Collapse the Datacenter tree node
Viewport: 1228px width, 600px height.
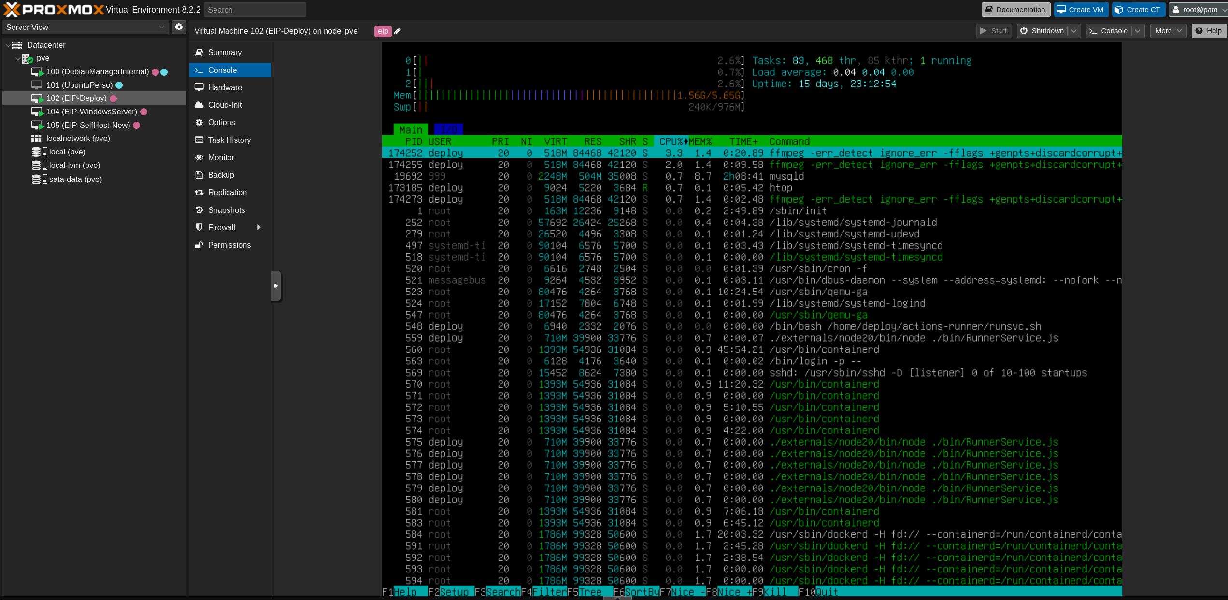pyautogui.click(x=8, y=45)
